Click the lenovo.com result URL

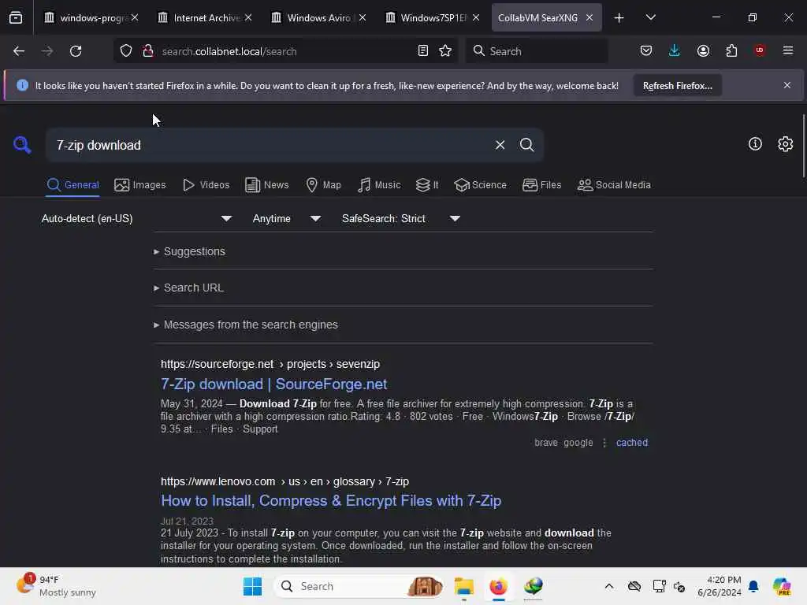click(x=284, y=481)
